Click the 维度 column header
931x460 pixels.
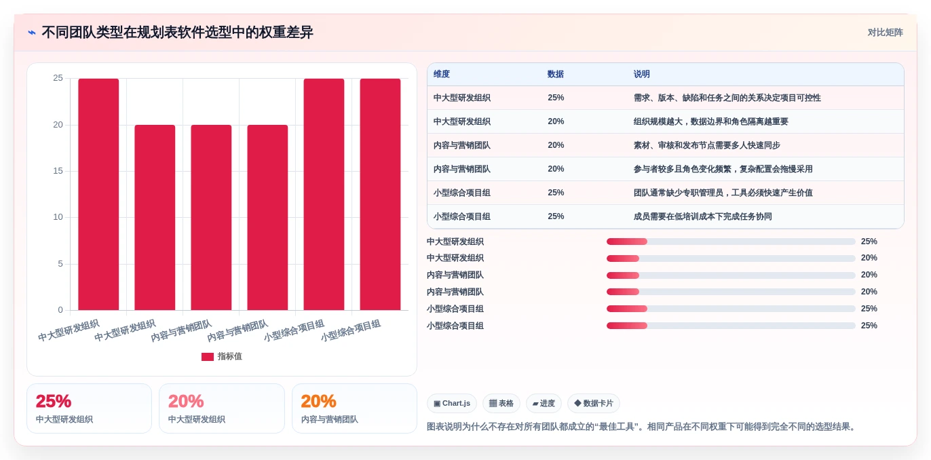[x=442, y=75]
